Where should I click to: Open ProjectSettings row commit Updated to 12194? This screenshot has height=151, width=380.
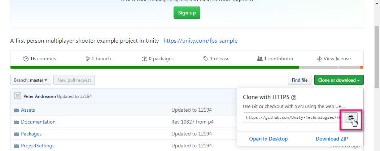(192, 146)
